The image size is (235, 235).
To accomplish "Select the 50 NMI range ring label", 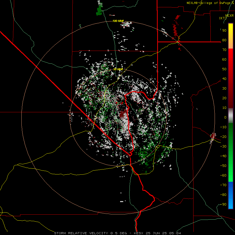I will point(118,69).
